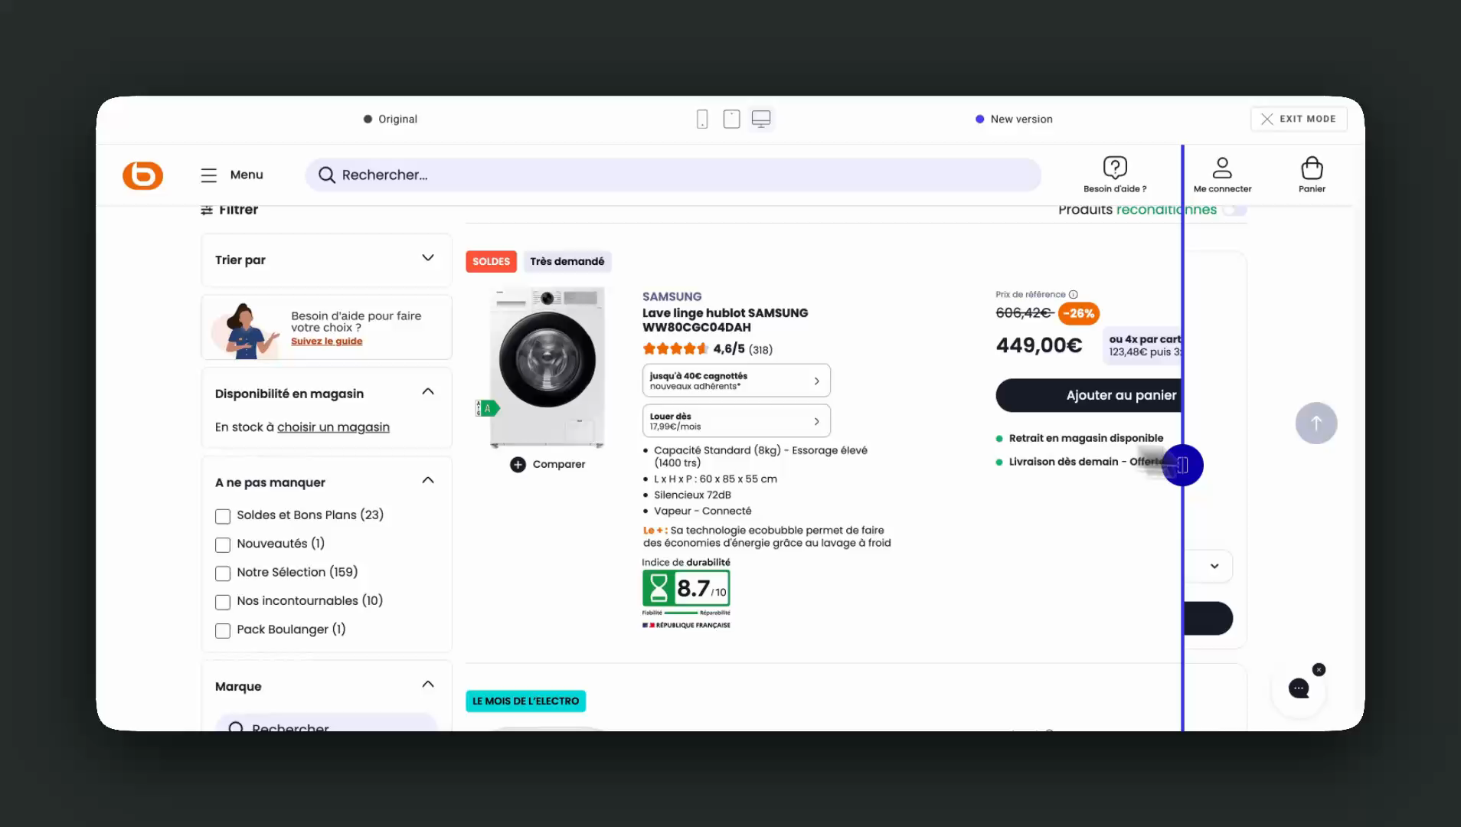Click the Silencieux 72dB bullet
This screenshot has width=1461, height=827.
[692, 495]
